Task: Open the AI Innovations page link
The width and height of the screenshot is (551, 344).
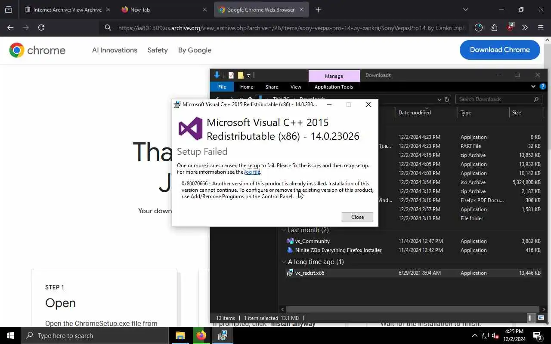Action: pyautogui.click(x=115, y=50)
